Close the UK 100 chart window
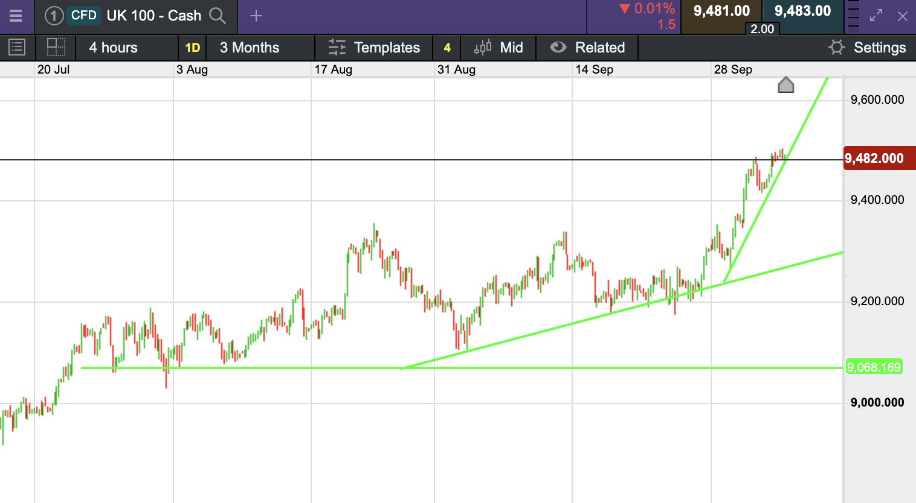This screenshot has height=503, width=916. point(903,16)
